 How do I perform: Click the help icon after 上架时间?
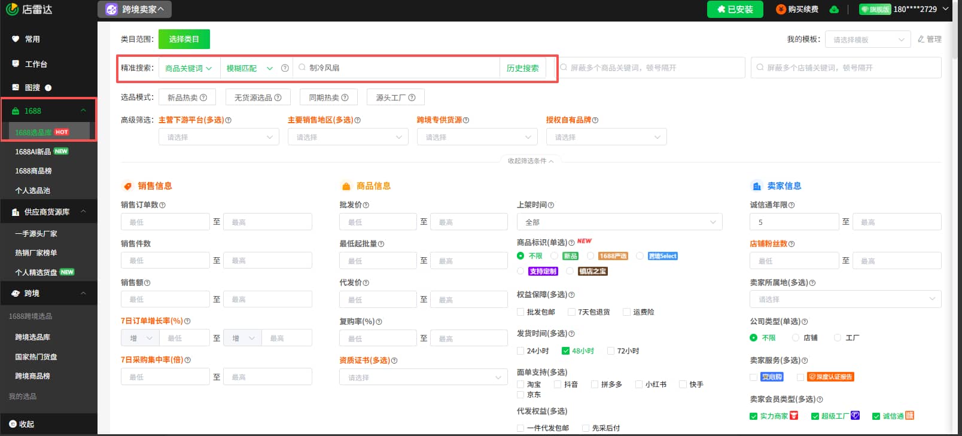[x=551, y=205]
